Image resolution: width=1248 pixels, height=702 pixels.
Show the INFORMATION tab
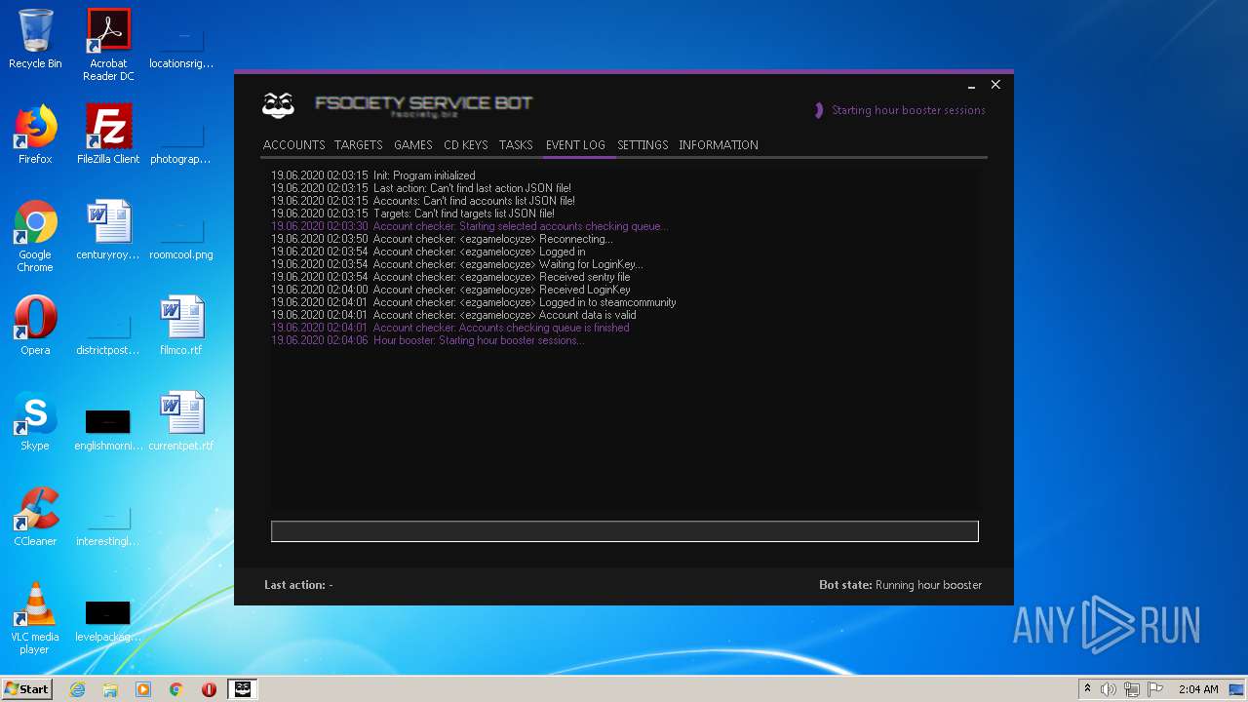(x=719, y=144)
